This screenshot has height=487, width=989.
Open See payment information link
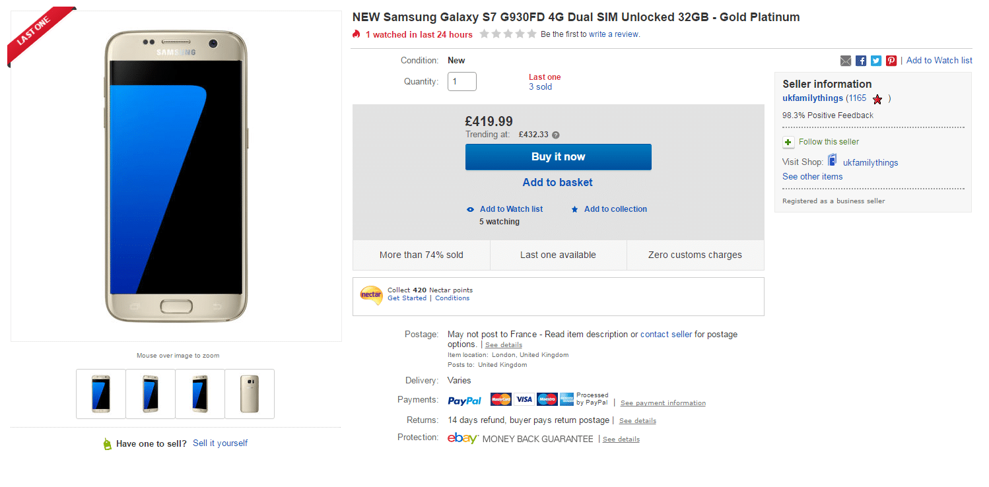pos(663,403)
